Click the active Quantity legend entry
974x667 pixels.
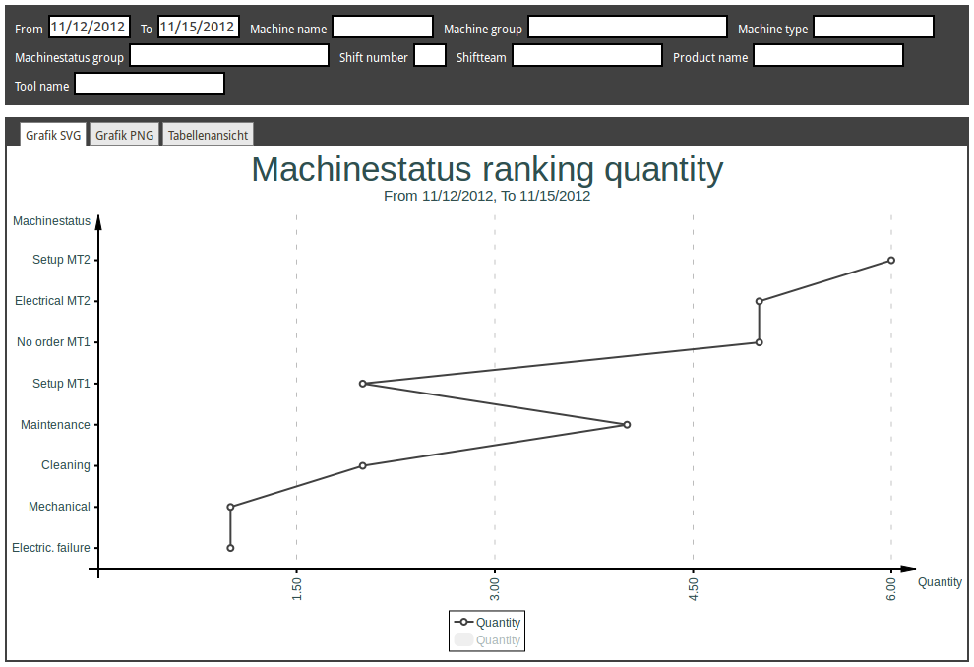pyautogui.click(x=487, y=622)
